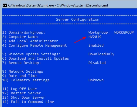Click the Remote Desktop option line

(x=22, y=63)
